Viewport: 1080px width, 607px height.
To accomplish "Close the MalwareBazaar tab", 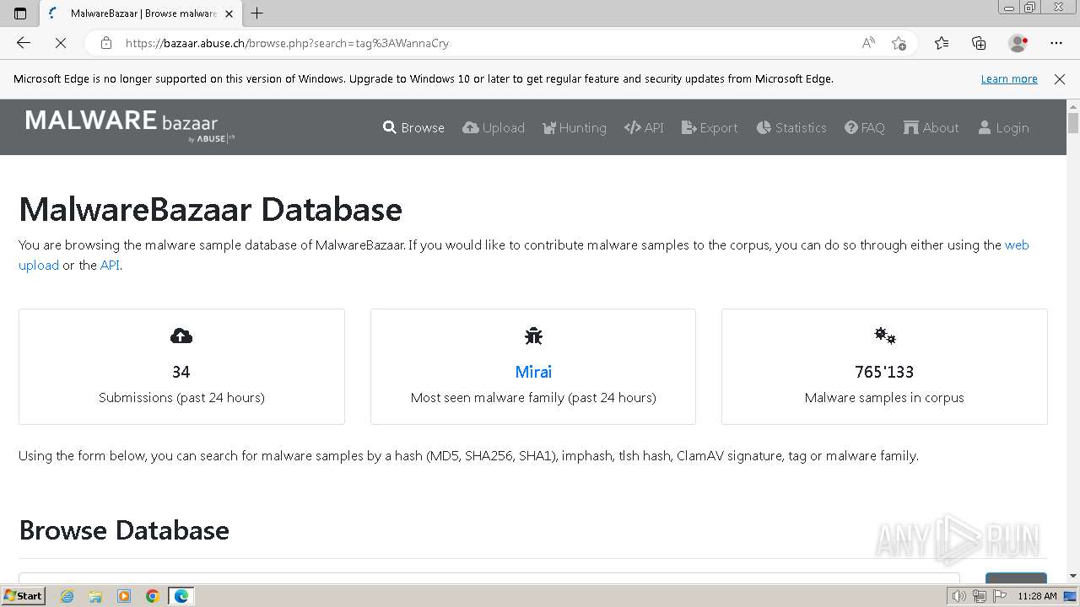I will [229, 13].
